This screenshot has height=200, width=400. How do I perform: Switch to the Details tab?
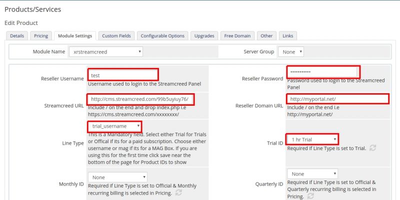pos(16,36)
